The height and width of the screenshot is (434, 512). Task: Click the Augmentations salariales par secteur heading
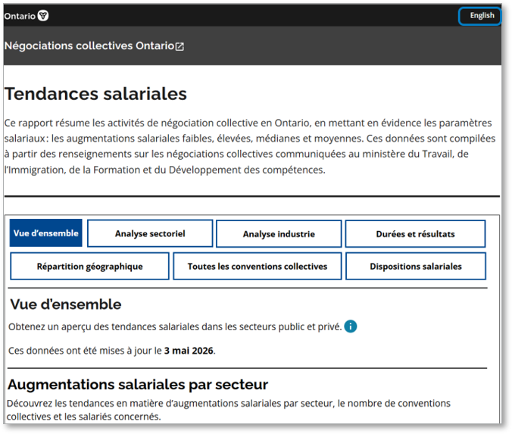click(138, 384)
